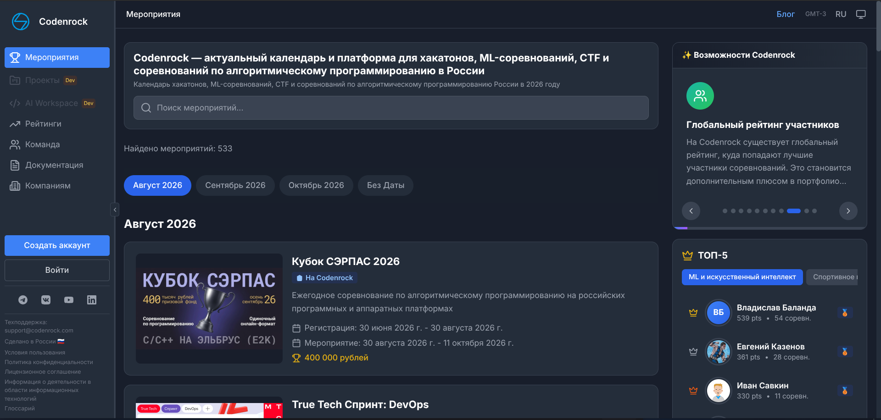Click Иван Савкин's avatar picture
Screen dimensions: 881x420
pyautogui.click(x=718, y=391)
